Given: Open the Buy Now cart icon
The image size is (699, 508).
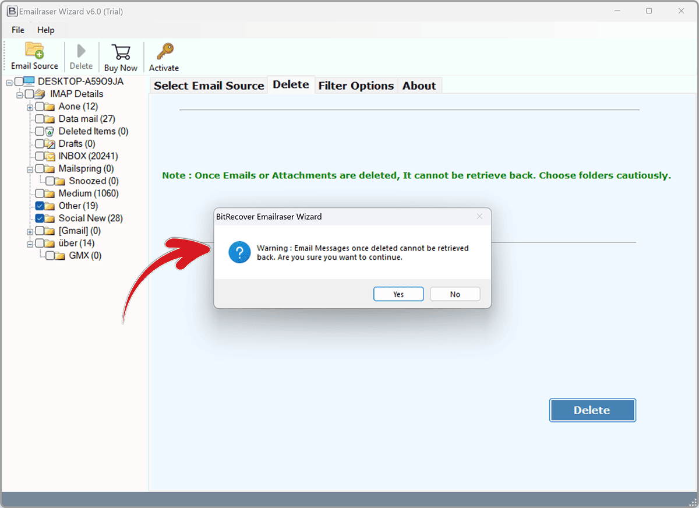Looking at the screenshot, I should tap(121, 52).
